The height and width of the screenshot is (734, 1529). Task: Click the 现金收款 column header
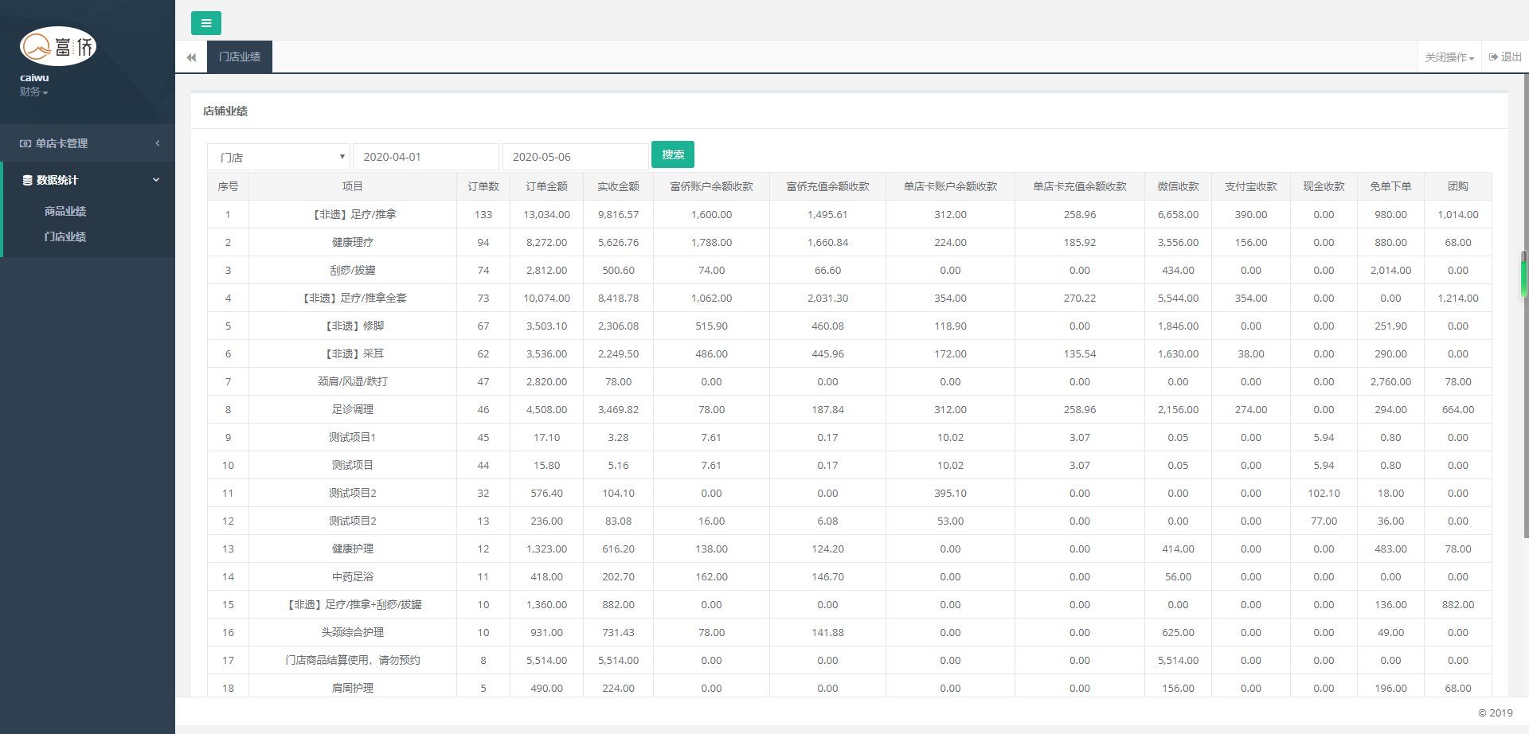pyautogui.click(x=1324, y=186)
